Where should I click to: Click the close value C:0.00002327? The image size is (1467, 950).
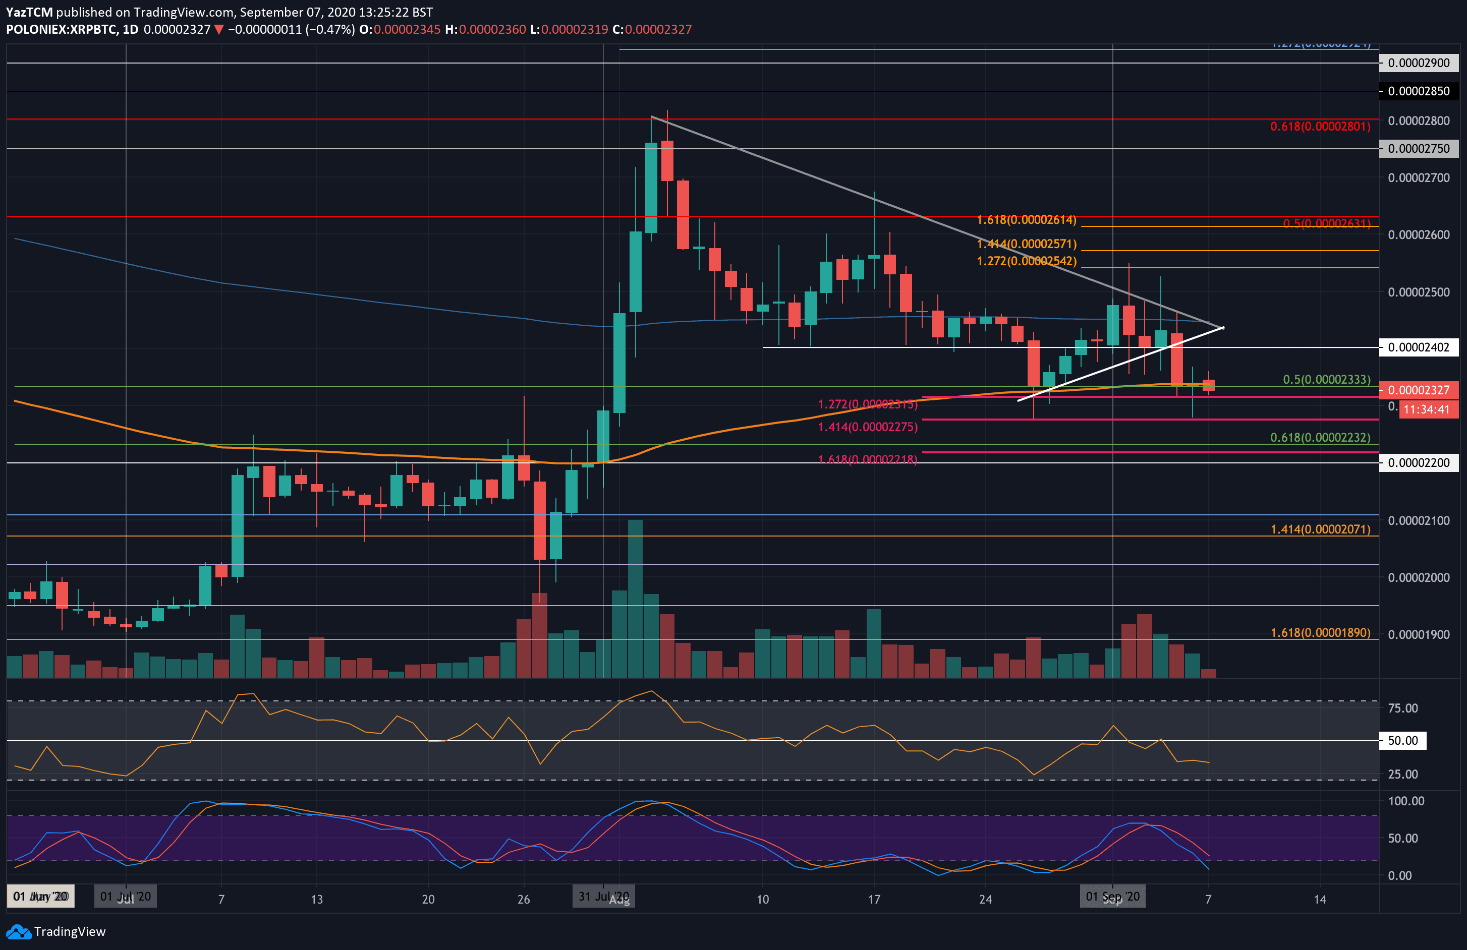click(652, 30)
